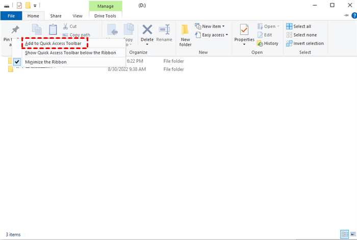
Task: Click the Cut scissors button
Action: (70, 27)
